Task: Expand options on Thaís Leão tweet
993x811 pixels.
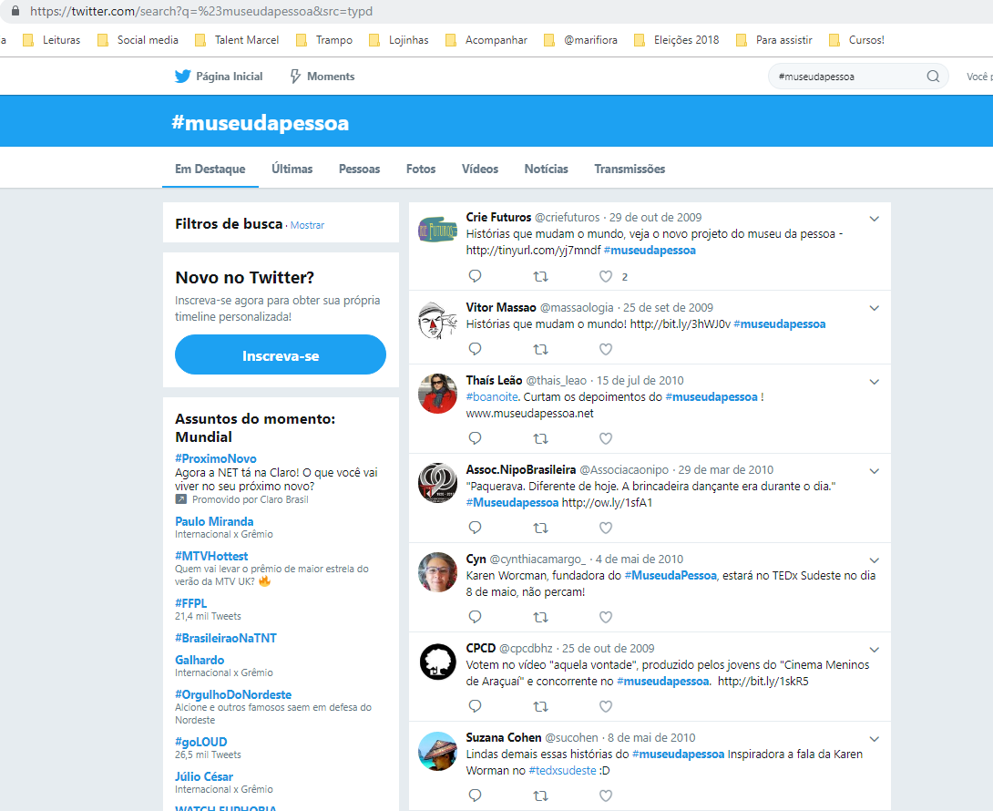Action: pos(874,382)
